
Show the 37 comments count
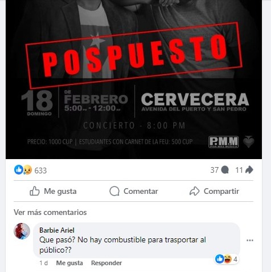[x=215, y=170]
